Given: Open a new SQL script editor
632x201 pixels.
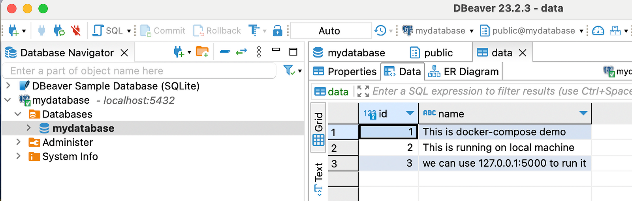Looking at the screenshot, I should click(x=107, y=30).
